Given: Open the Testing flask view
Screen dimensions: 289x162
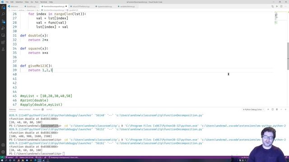Looking at the screenshot, I should click(3, 49).
